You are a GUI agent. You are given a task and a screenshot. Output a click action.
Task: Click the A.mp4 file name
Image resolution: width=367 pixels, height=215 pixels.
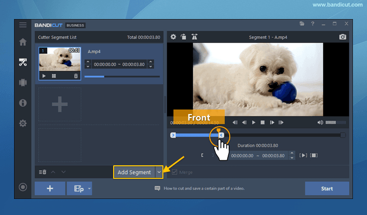[x=94, y=51]
